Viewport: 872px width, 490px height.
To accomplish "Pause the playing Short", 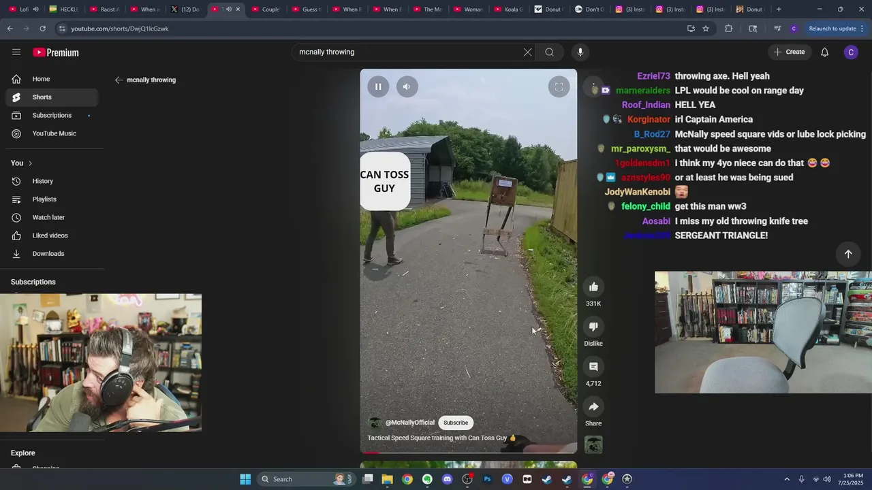I will coord(378,86).
